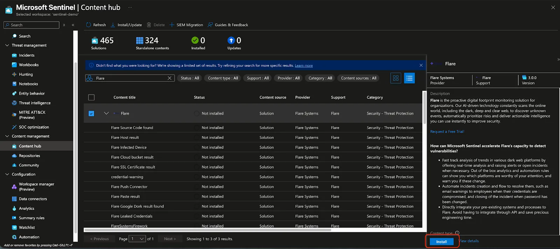This screenshot has height=249, width=560.
Task: Switch to grid view layout icon
Action: tap(396, 78)
